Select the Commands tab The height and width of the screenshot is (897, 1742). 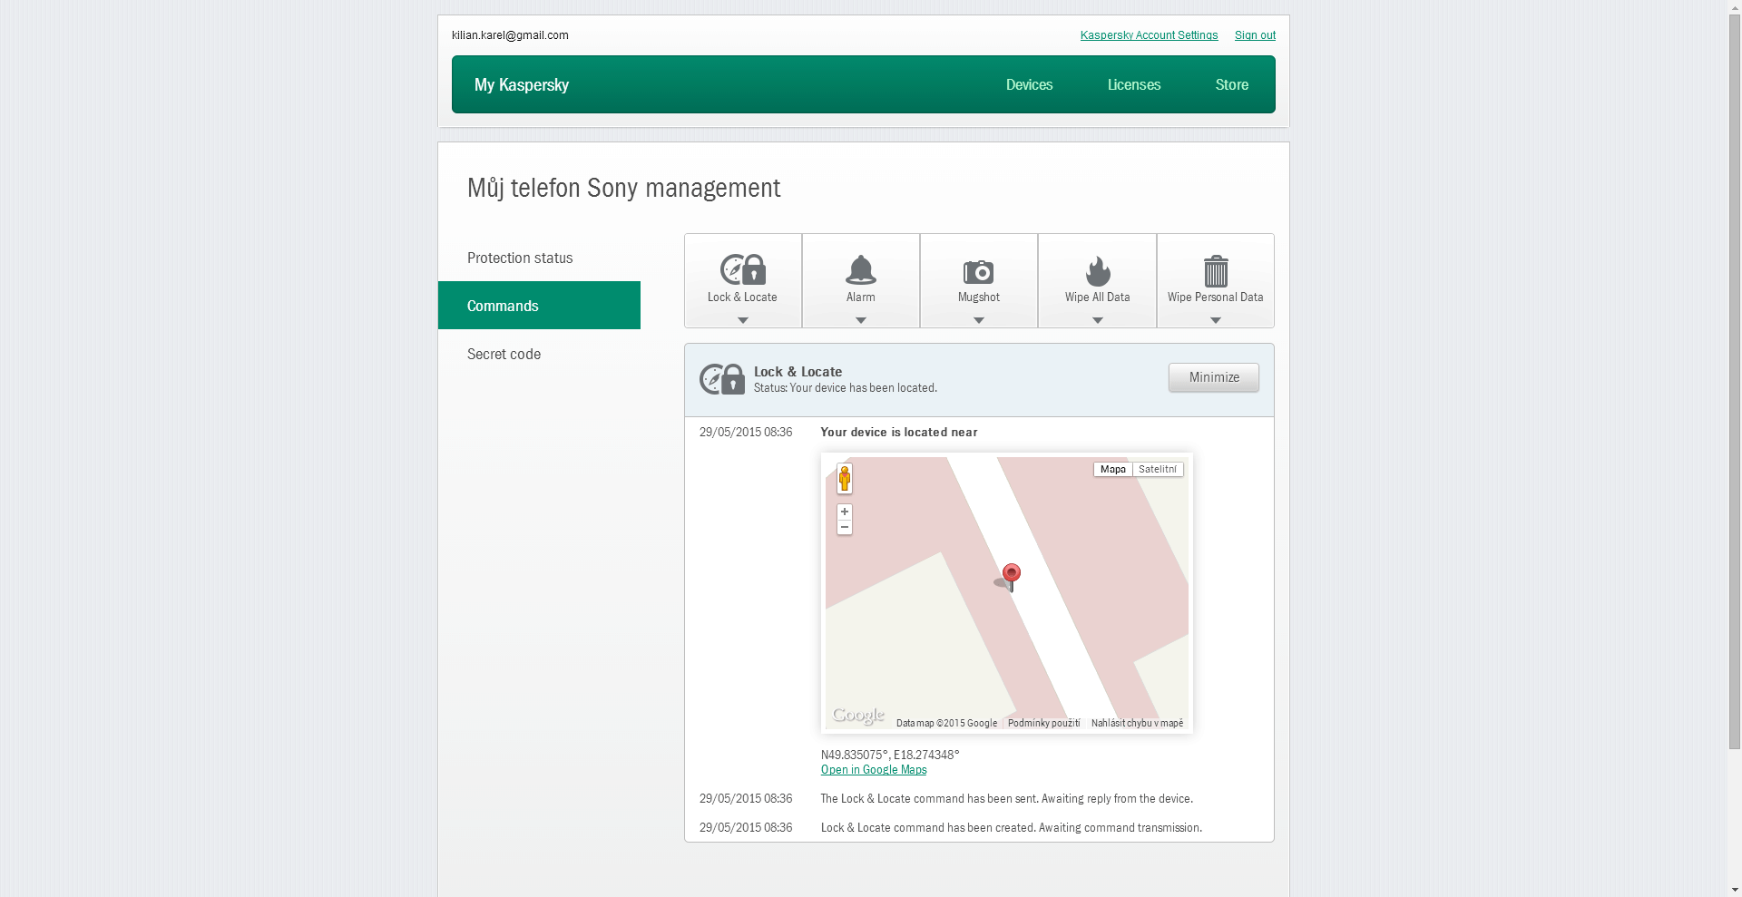(539, 306)
